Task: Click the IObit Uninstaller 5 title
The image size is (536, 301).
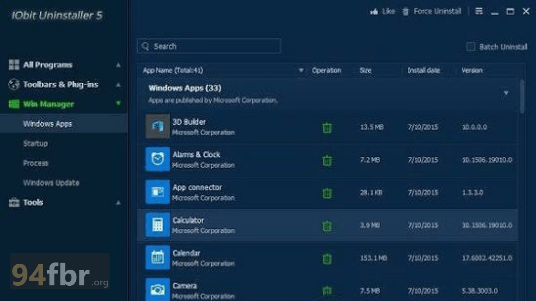Action: click(57, 15)
